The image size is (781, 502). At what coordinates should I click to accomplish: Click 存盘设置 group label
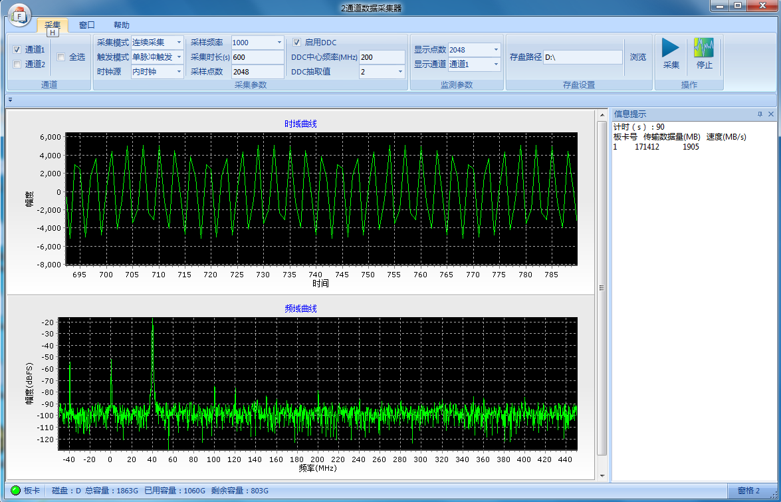579,84
